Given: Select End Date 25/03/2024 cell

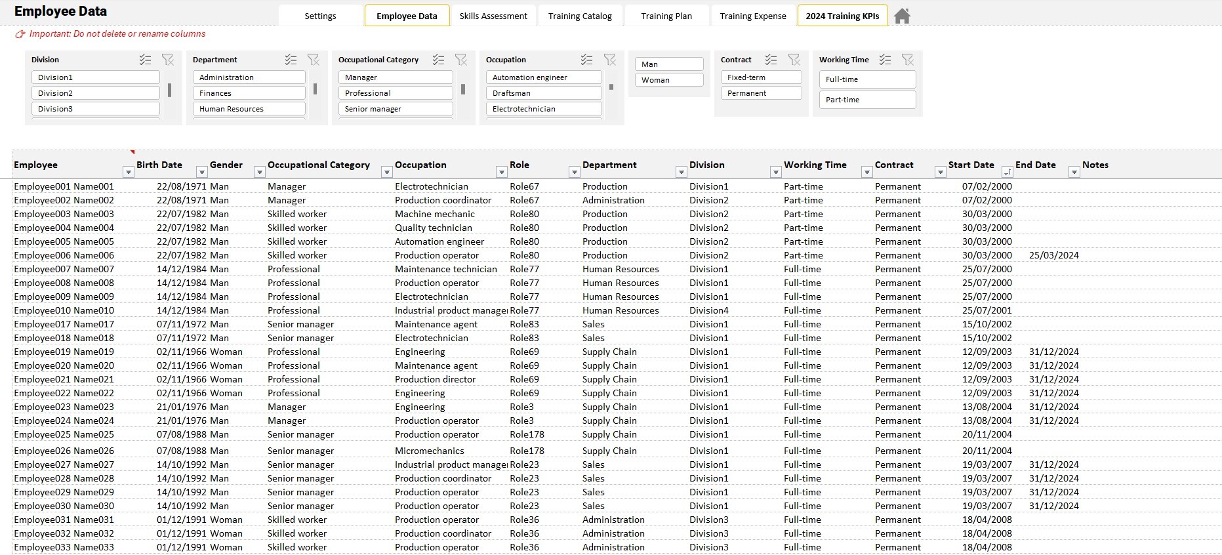Looking at the screenshot, I should point(1053,255).
